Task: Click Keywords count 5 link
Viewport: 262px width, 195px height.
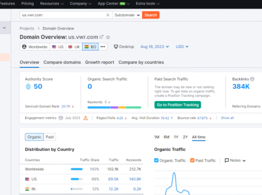Action: 105,102
